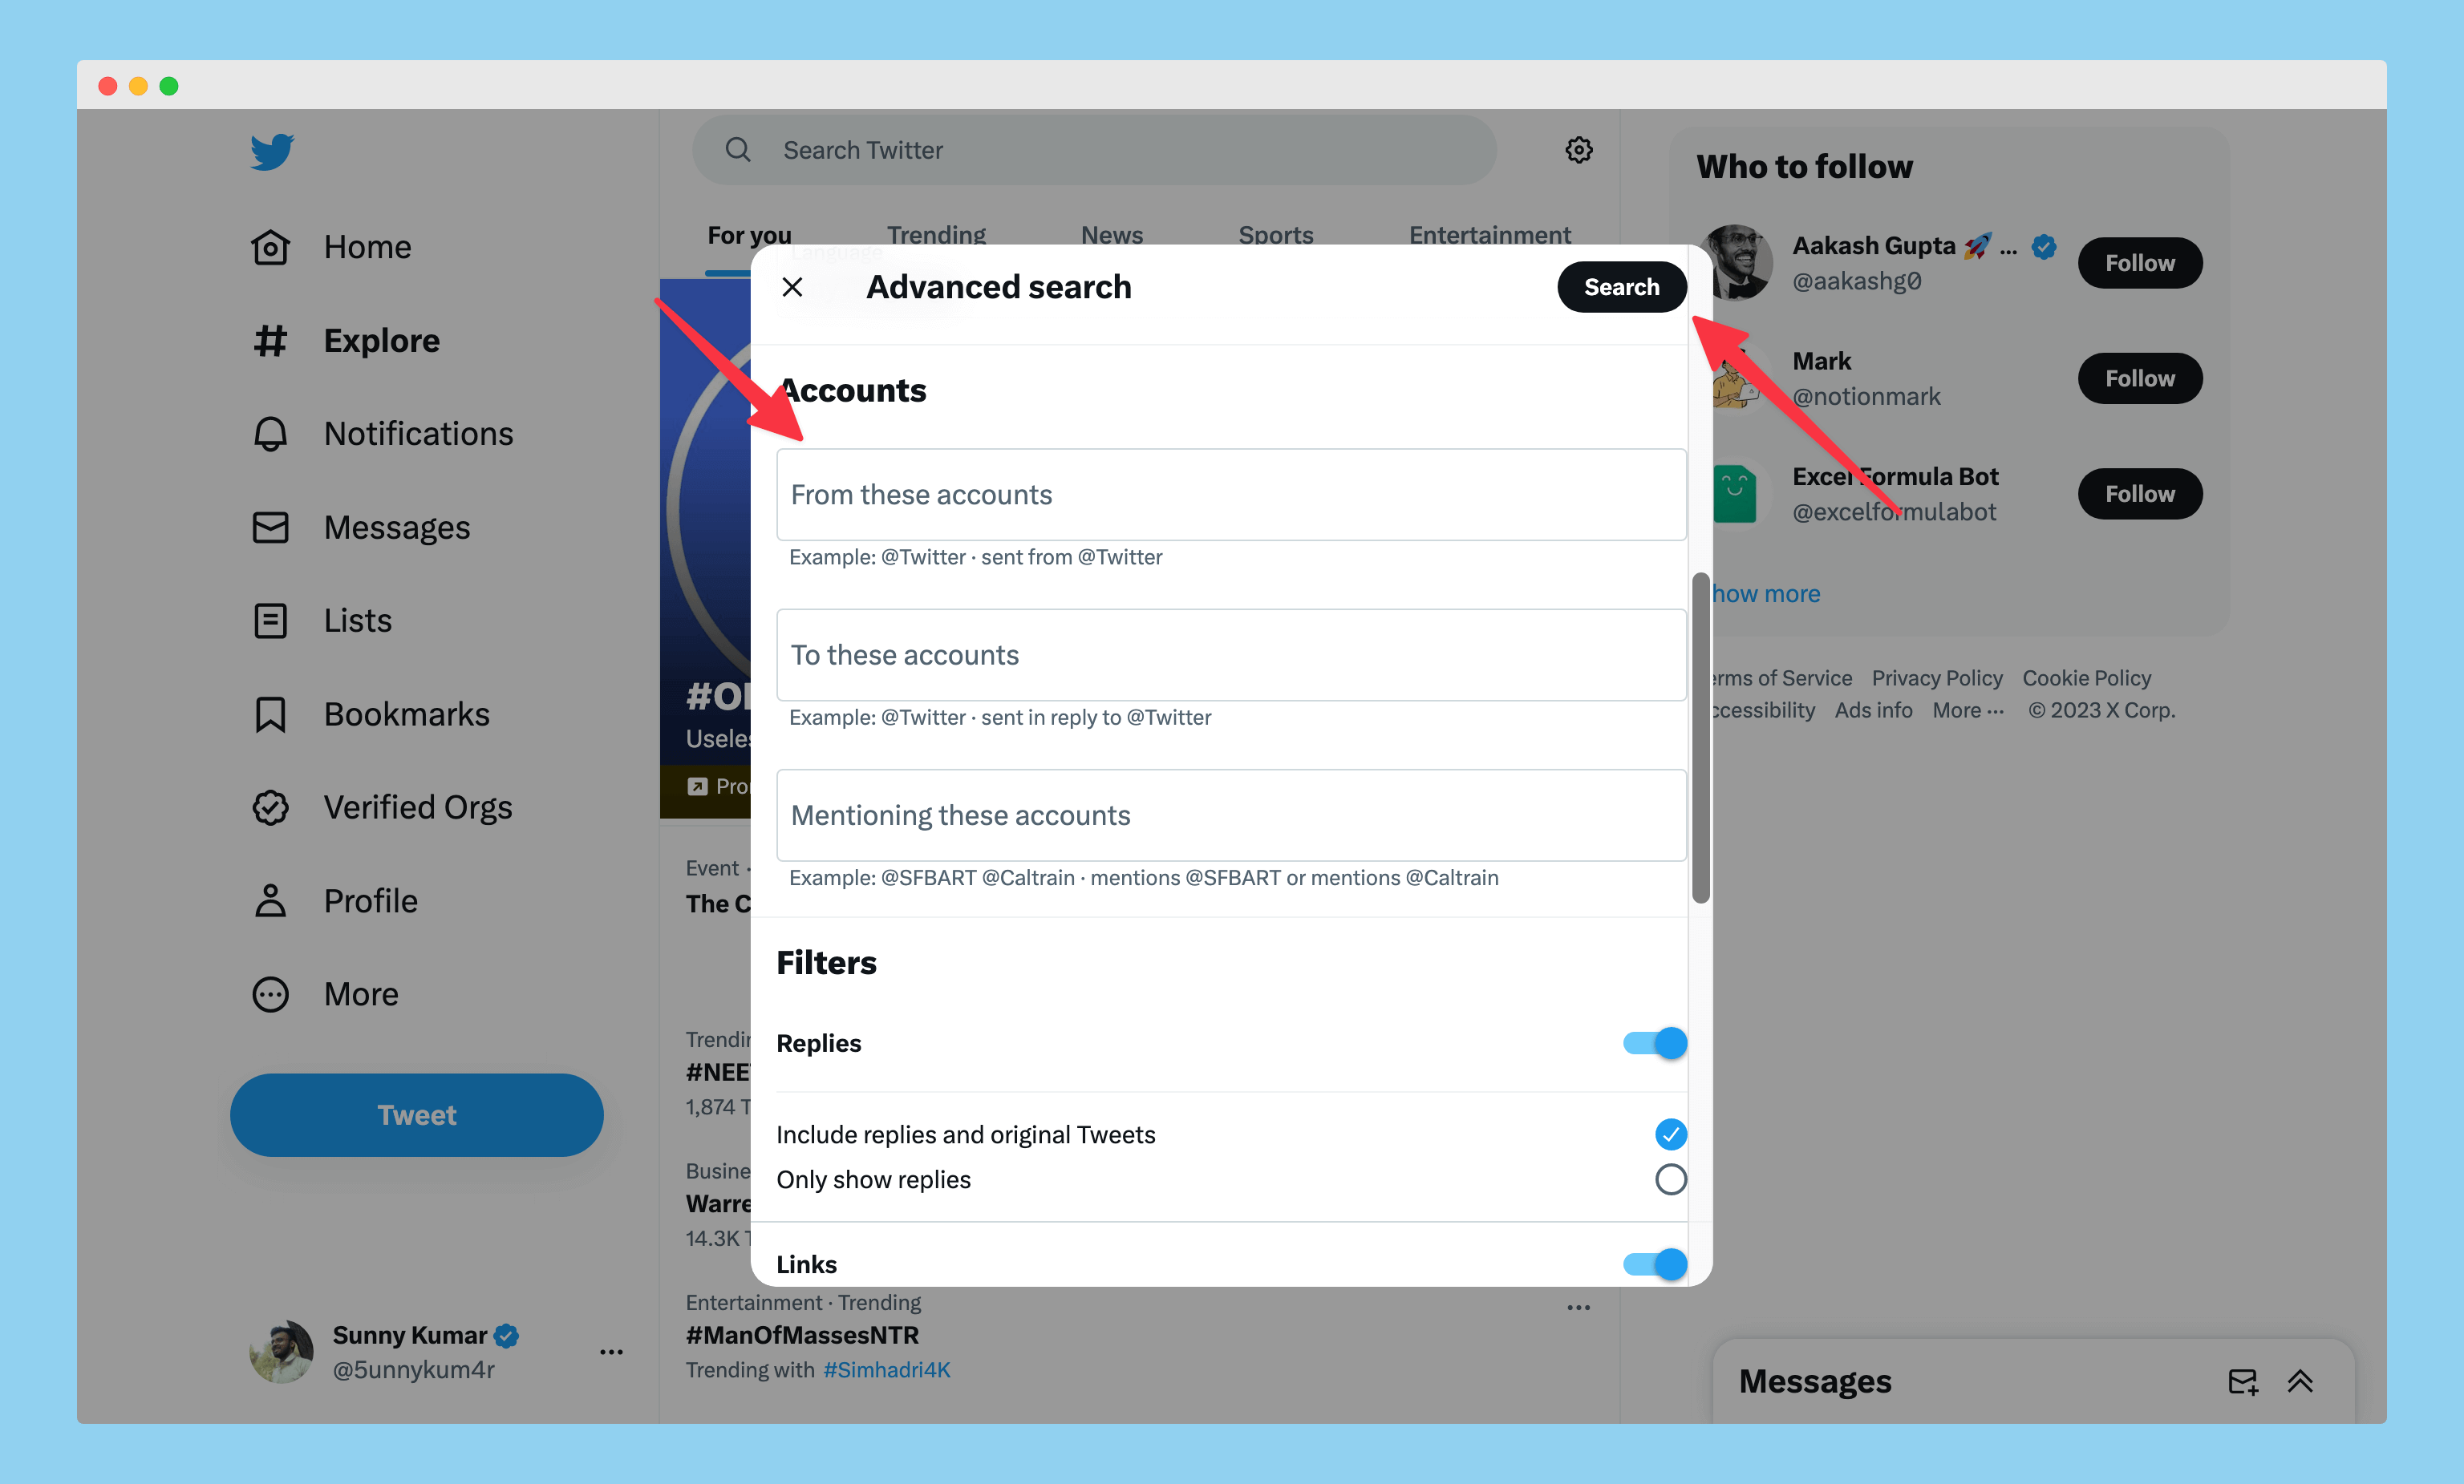Select Include replies and original Tweets

(1670, 1134)
